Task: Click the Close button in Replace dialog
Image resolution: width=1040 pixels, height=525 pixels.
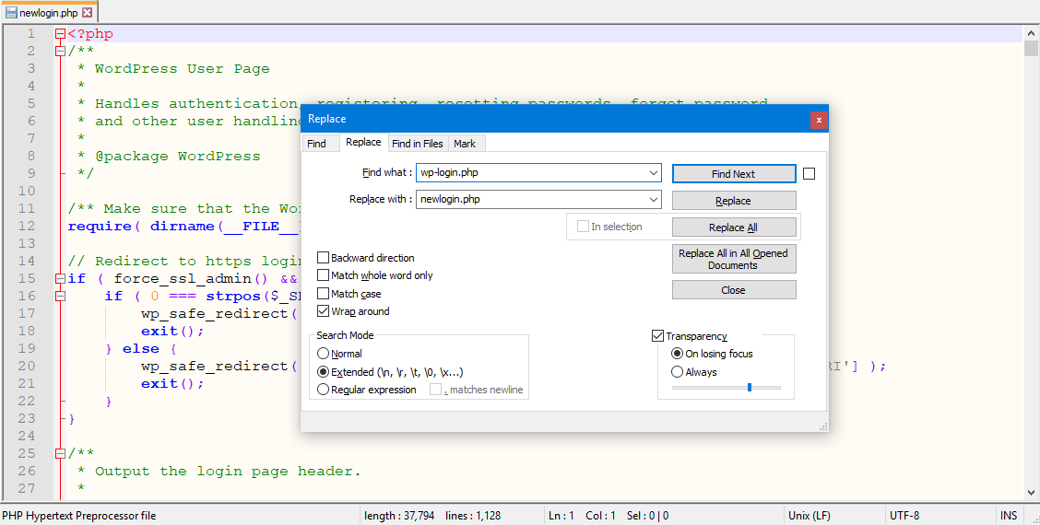Action: pyautogui.click(x=734, y=290)
